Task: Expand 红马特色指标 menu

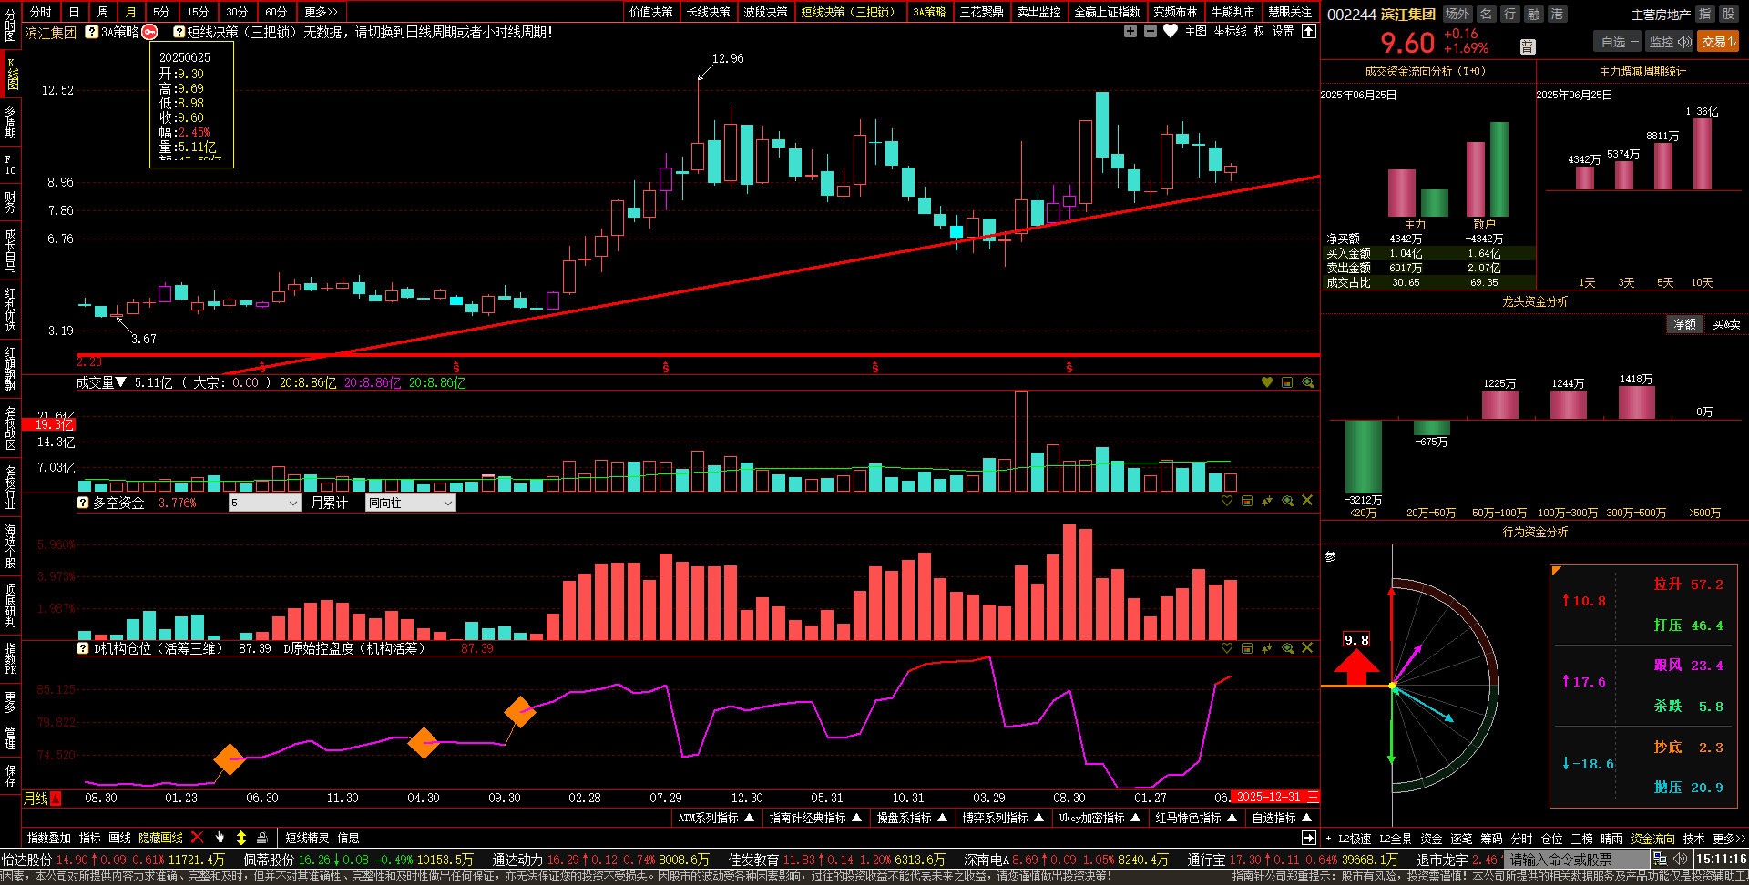Action: coord(1196,818)
